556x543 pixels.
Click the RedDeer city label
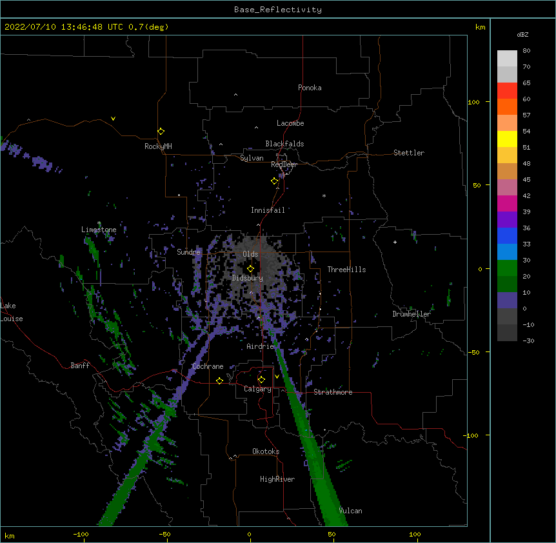pos(284,164)
